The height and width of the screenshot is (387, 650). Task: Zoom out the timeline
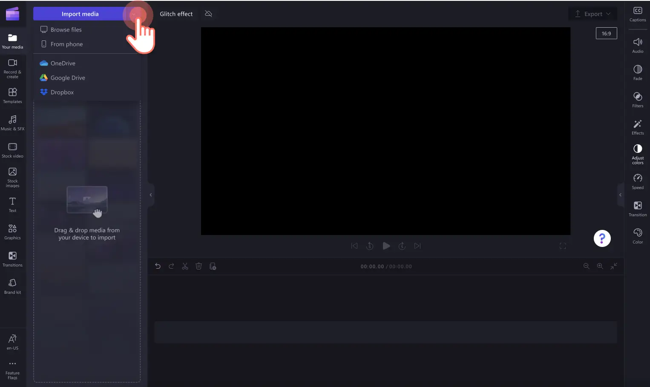(586, 266)
